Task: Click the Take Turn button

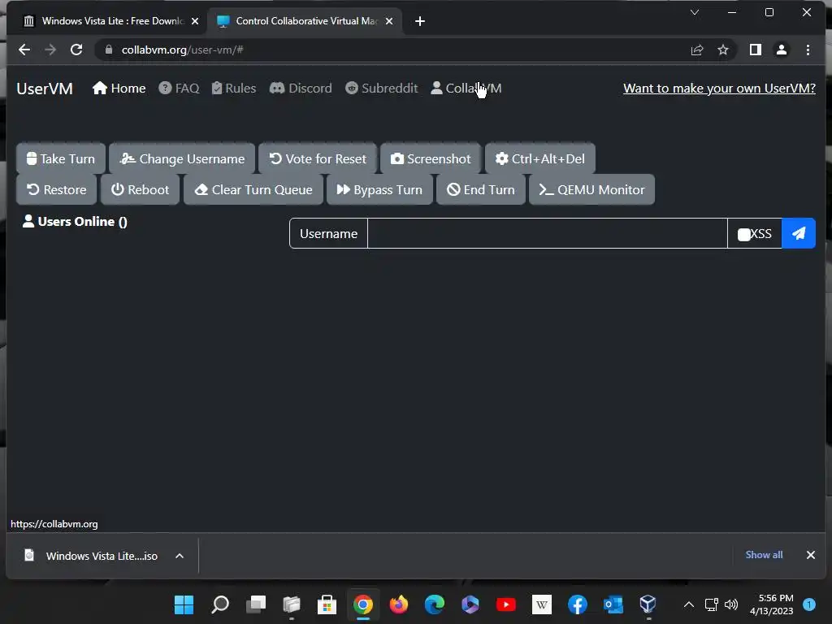Action: 61,158
